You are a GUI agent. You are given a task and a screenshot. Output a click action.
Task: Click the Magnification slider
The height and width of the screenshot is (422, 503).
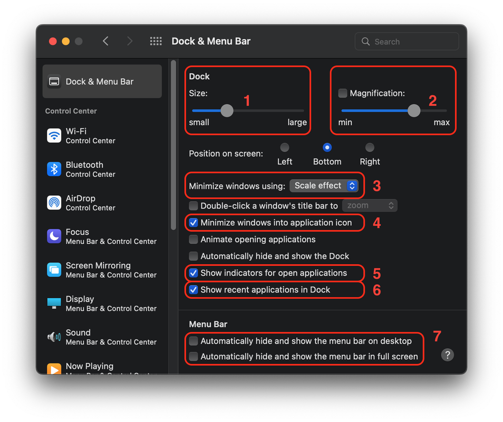394,111
